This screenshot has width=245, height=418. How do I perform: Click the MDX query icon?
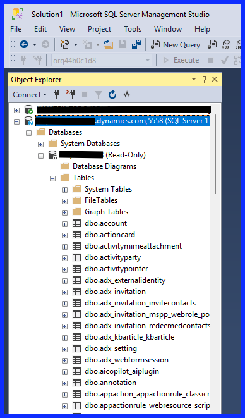point(226,44)
